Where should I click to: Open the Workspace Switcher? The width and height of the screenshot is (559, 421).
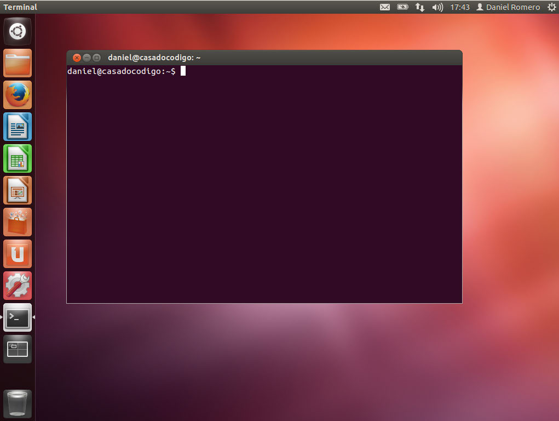pos(18,349)
